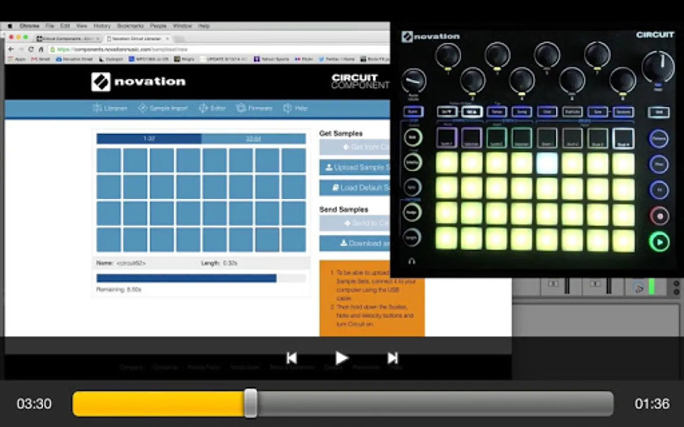
Task: Open the Window menu
Action: tap(182, 26)
